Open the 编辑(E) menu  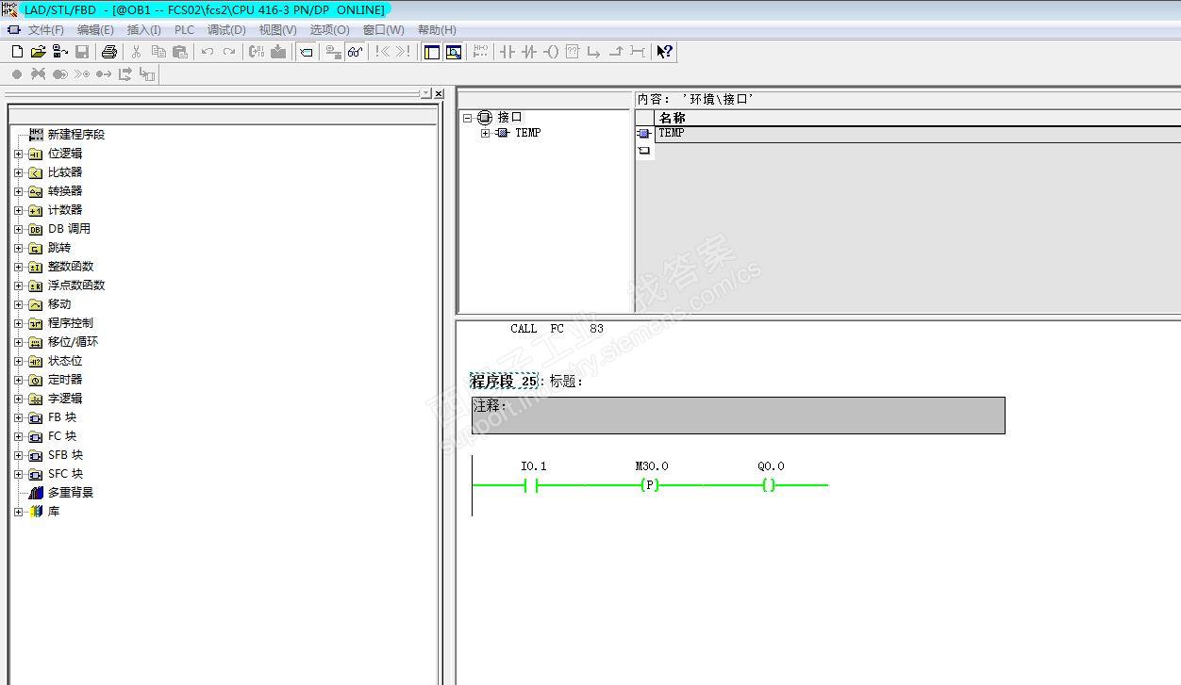coord(95,30)
